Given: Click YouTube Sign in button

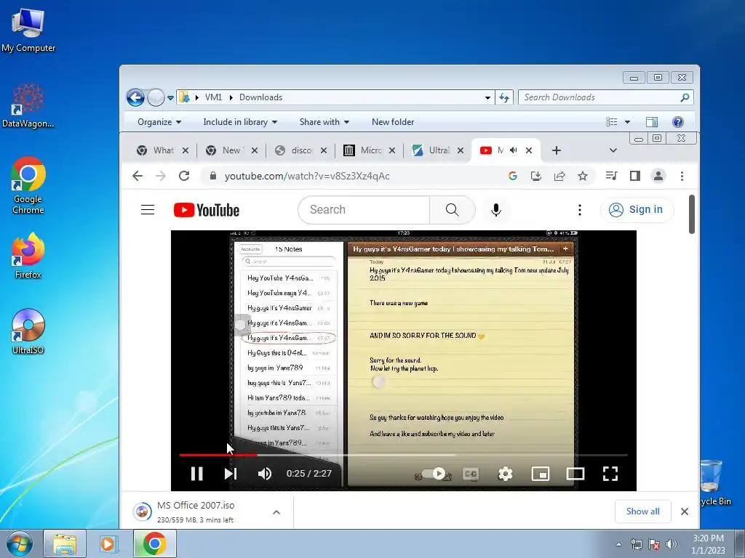Looking at the screenshot, I should click(637, 210).
